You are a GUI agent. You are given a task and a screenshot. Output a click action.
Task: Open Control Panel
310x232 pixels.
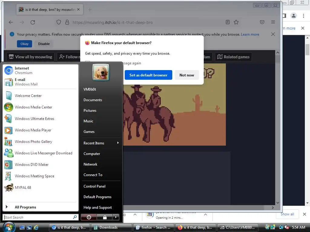click(x=94, y=186)
